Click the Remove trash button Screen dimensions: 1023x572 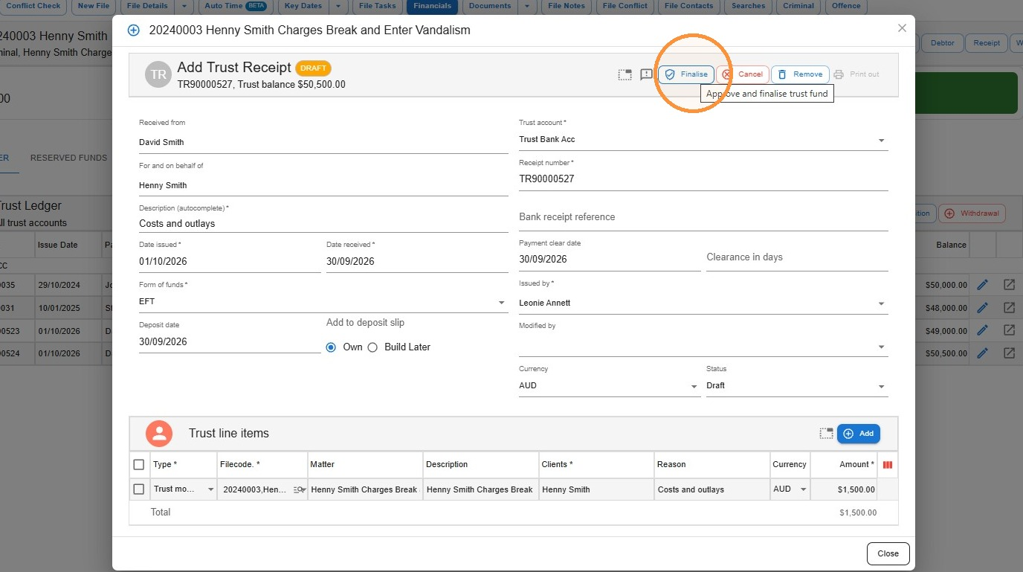800,74
